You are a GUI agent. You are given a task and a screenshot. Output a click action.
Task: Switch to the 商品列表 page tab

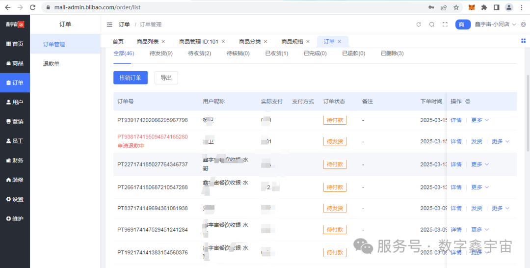(x=148, y=42)
